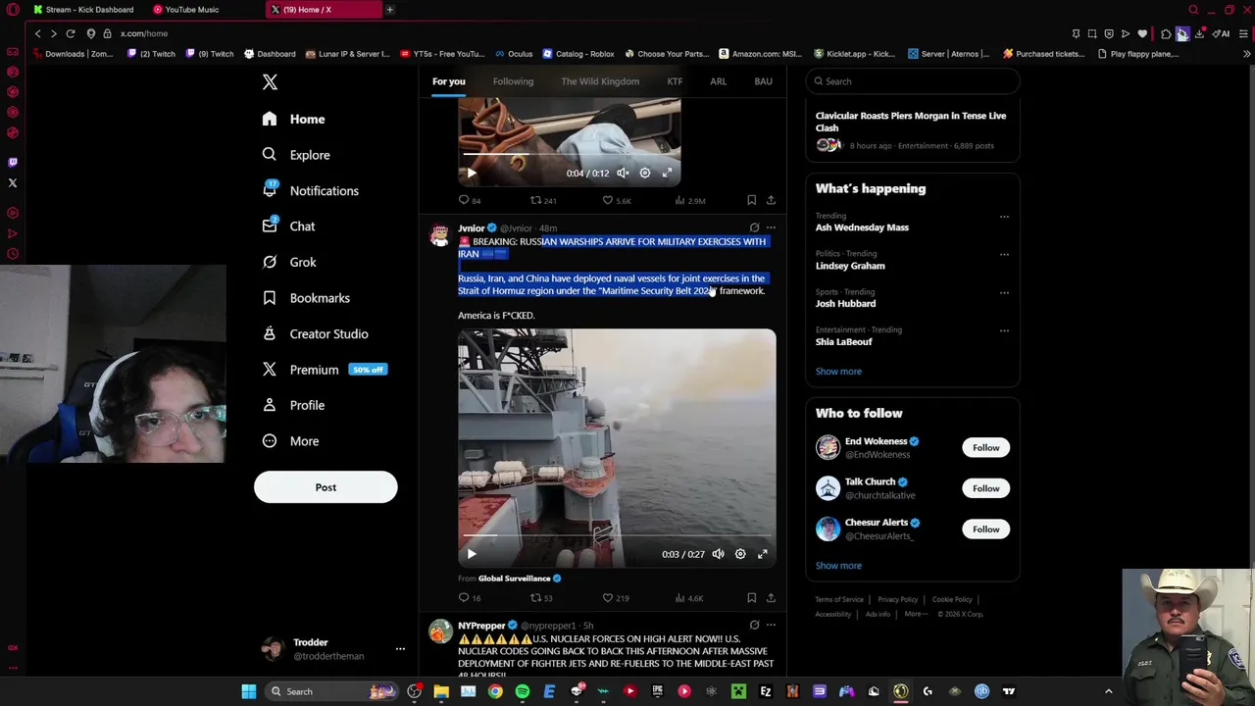Play the top video at 0:04
This screenshot has height=706, width=1255.
(x=472, y=173)
